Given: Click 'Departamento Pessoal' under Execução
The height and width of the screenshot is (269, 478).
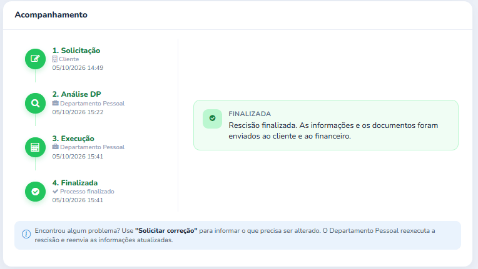Looking at the screenshot, I should [x=93, y=147].
